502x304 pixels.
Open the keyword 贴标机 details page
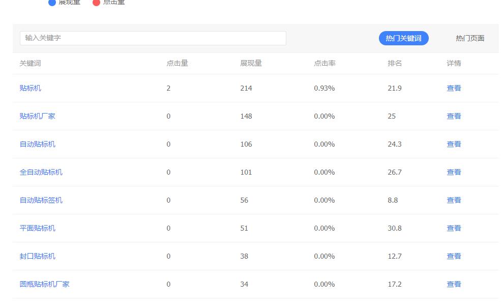tap(29, 88)
